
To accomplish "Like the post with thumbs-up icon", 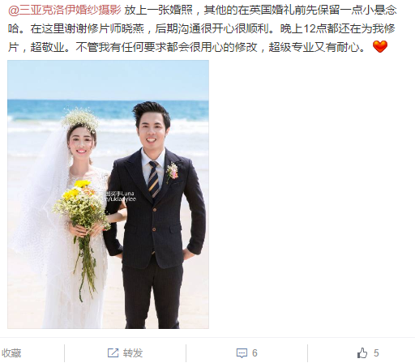I will point(362,352).
